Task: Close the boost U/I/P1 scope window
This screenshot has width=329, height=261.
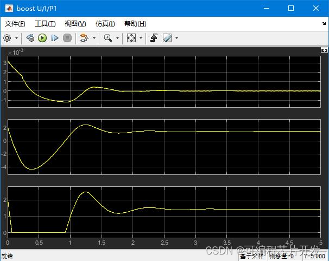Action: pyautogui.click(x=316, y=8)
